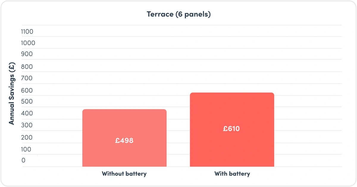Click the 500 y-axis tick label

[x=27, y=102]
